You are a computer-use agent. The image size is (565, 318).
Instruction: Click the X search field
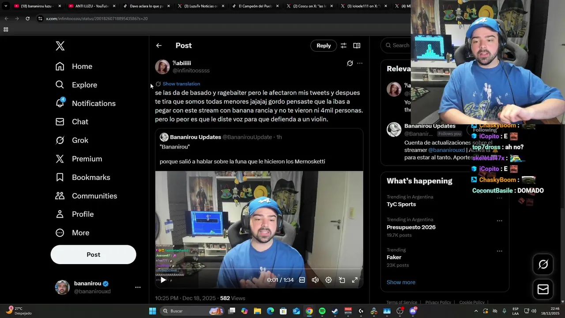396,45
